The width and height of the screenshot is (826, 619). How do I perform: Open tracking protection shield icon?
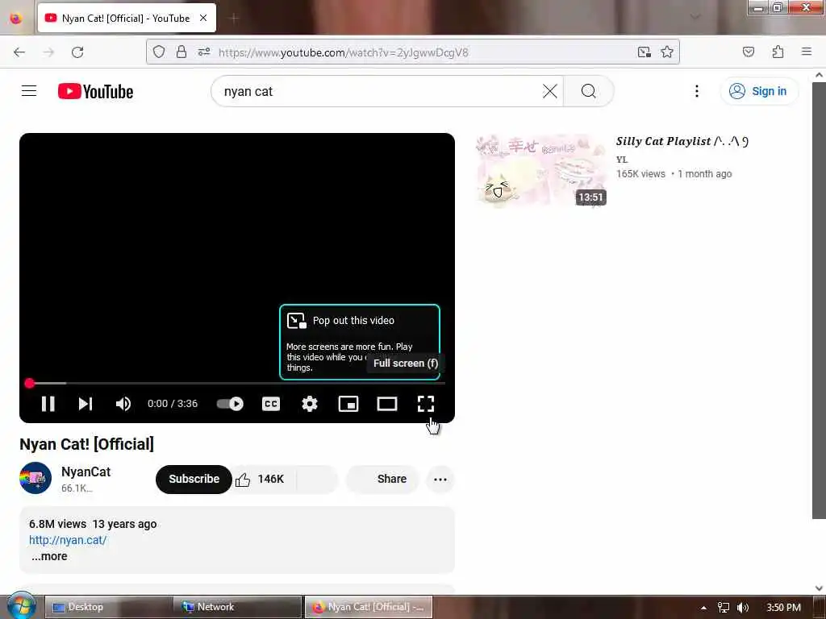[159, 52]
